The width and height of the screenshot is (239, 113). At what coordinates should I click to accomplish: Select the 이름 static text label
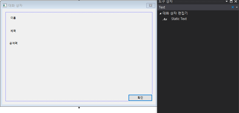(x=13, y=18)
